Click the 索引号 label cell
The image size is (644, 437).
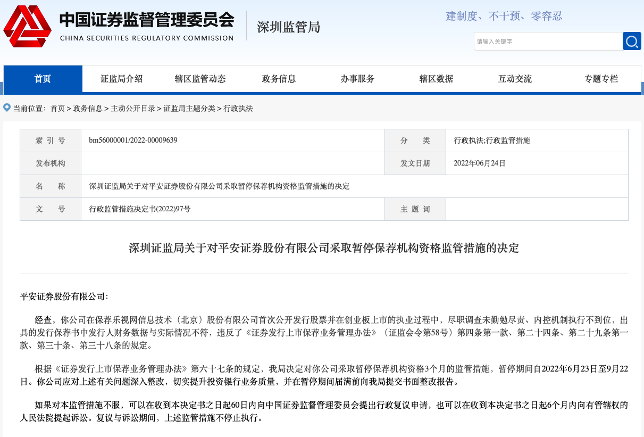click(51, 141)
